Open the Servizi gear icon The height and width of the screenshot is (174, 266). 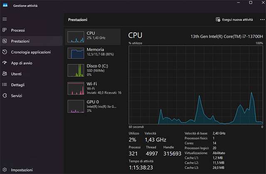pyautogui.click(x=5, y=96)
